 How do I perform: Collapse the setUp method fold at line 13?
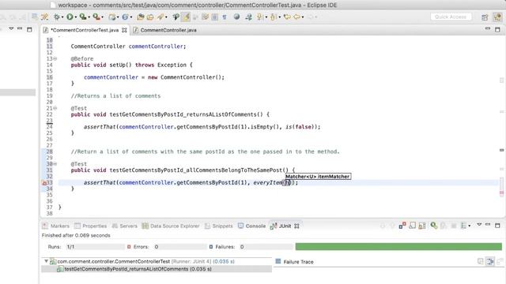pos(55,58)
